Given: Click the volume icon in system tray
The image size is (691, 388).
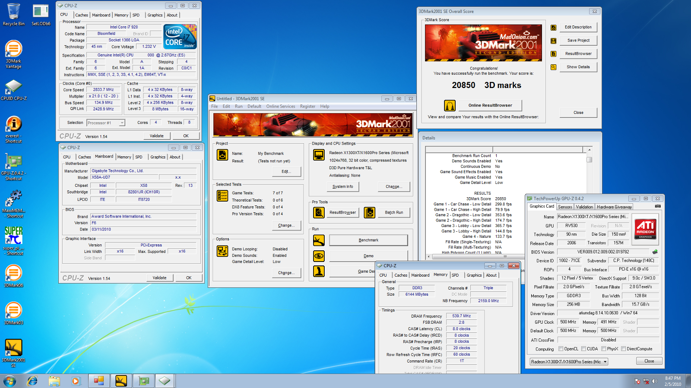Looking at the screenshot, I should (x=655, y=381).
